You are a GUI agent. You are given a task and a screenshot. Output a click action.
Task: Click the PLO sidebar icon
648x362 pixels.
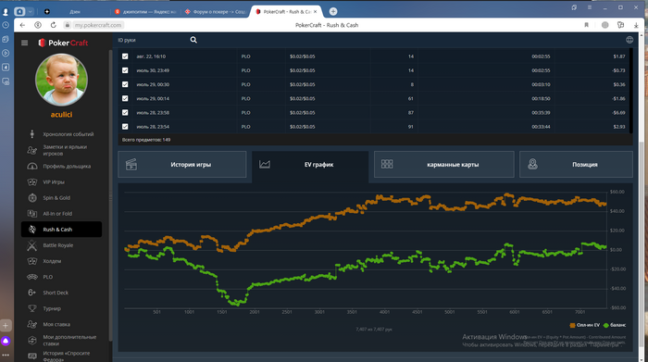[32, 277]
